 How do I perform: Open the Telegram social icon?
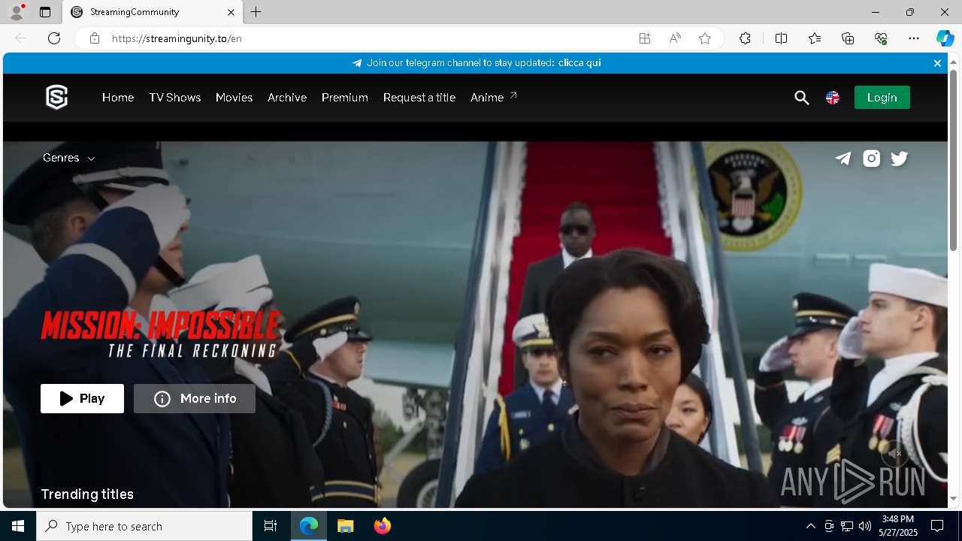843,158
